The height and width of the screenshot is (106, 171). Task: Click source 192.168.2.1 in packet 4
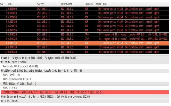point(43,22)
